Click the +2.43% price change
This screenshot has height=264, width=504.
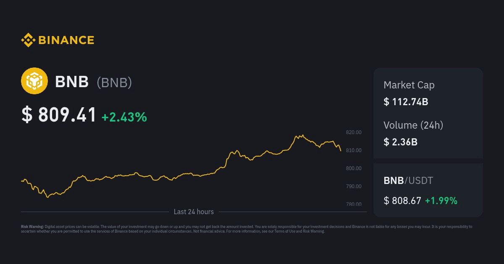tap(124, 117)
